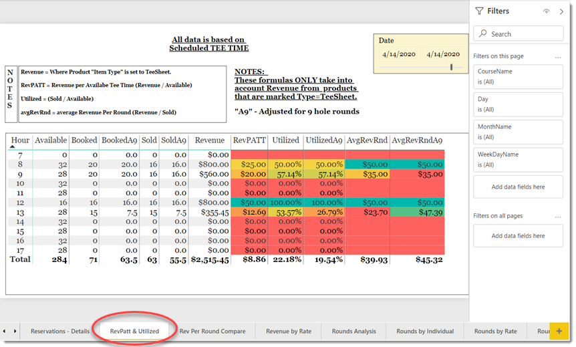Image resolution: width=576 pixels, height=347 pixels.
Task: Toggle the Filters pane eye icon
Action: coord(547,11)
